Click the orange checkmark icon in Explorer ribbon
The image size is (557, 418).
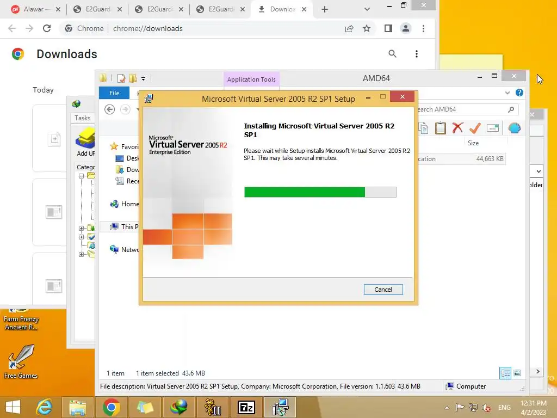[x=475, y=128]
